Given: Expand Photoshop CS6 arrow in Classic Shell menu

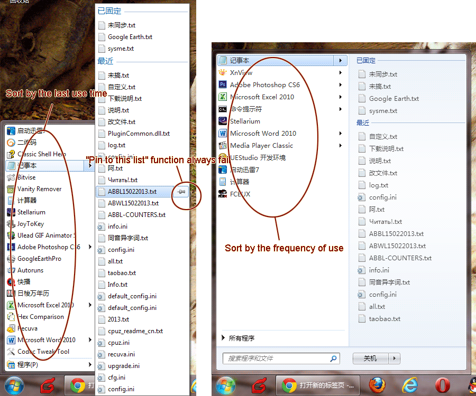Looking at the screenshot, I should coord(90,247).
